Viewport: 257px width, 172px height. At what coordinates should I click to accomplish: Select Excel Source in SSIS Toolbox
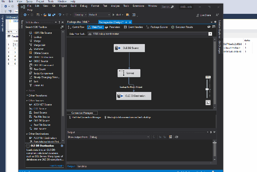pyautogui.click(x=40, y=113)
